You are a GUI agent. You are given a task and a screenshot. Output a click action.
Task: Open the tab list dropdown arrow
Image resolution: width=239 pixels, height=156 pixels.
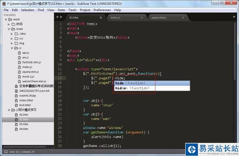pyautogui.click(x=234, y=17)
